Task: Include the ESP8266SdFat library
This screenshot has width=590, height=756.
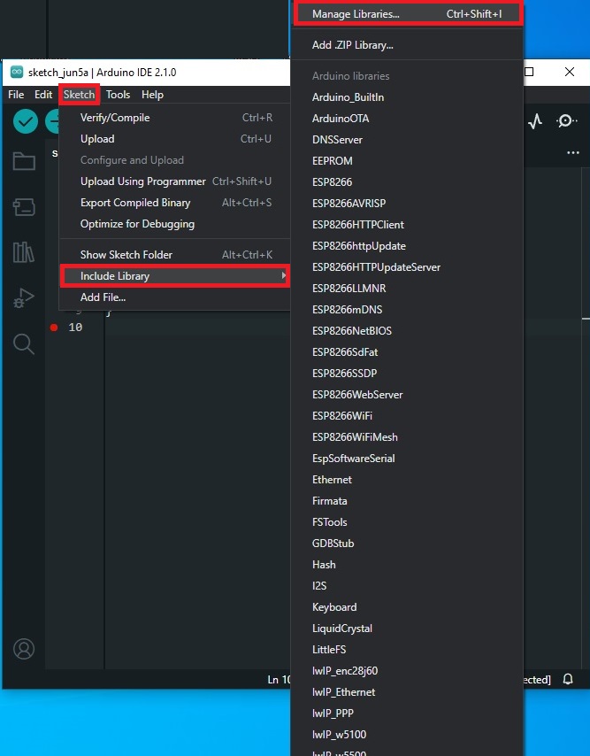Action: (408, 351)
